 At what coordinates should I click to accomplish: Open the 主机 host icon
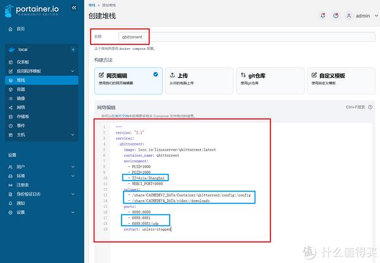point(11,135)
